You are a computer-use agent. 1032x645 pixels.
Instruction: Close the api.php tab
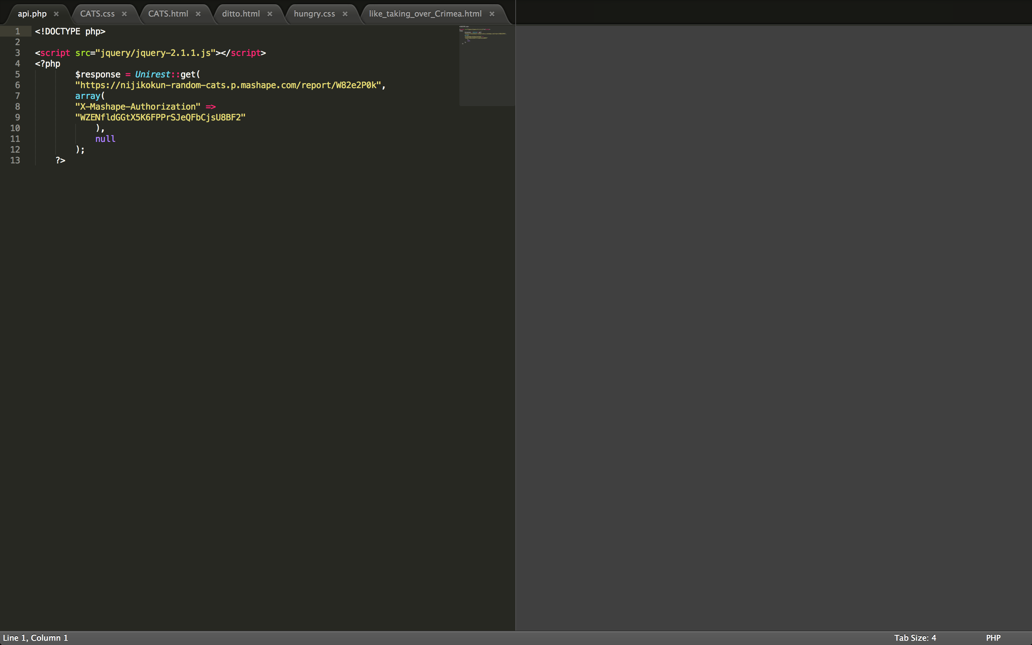pos(56,14)
